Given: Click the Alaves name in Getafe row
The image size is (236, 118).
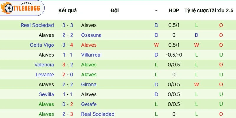Looking at the screenshot, I should click(x=46, y=104).
